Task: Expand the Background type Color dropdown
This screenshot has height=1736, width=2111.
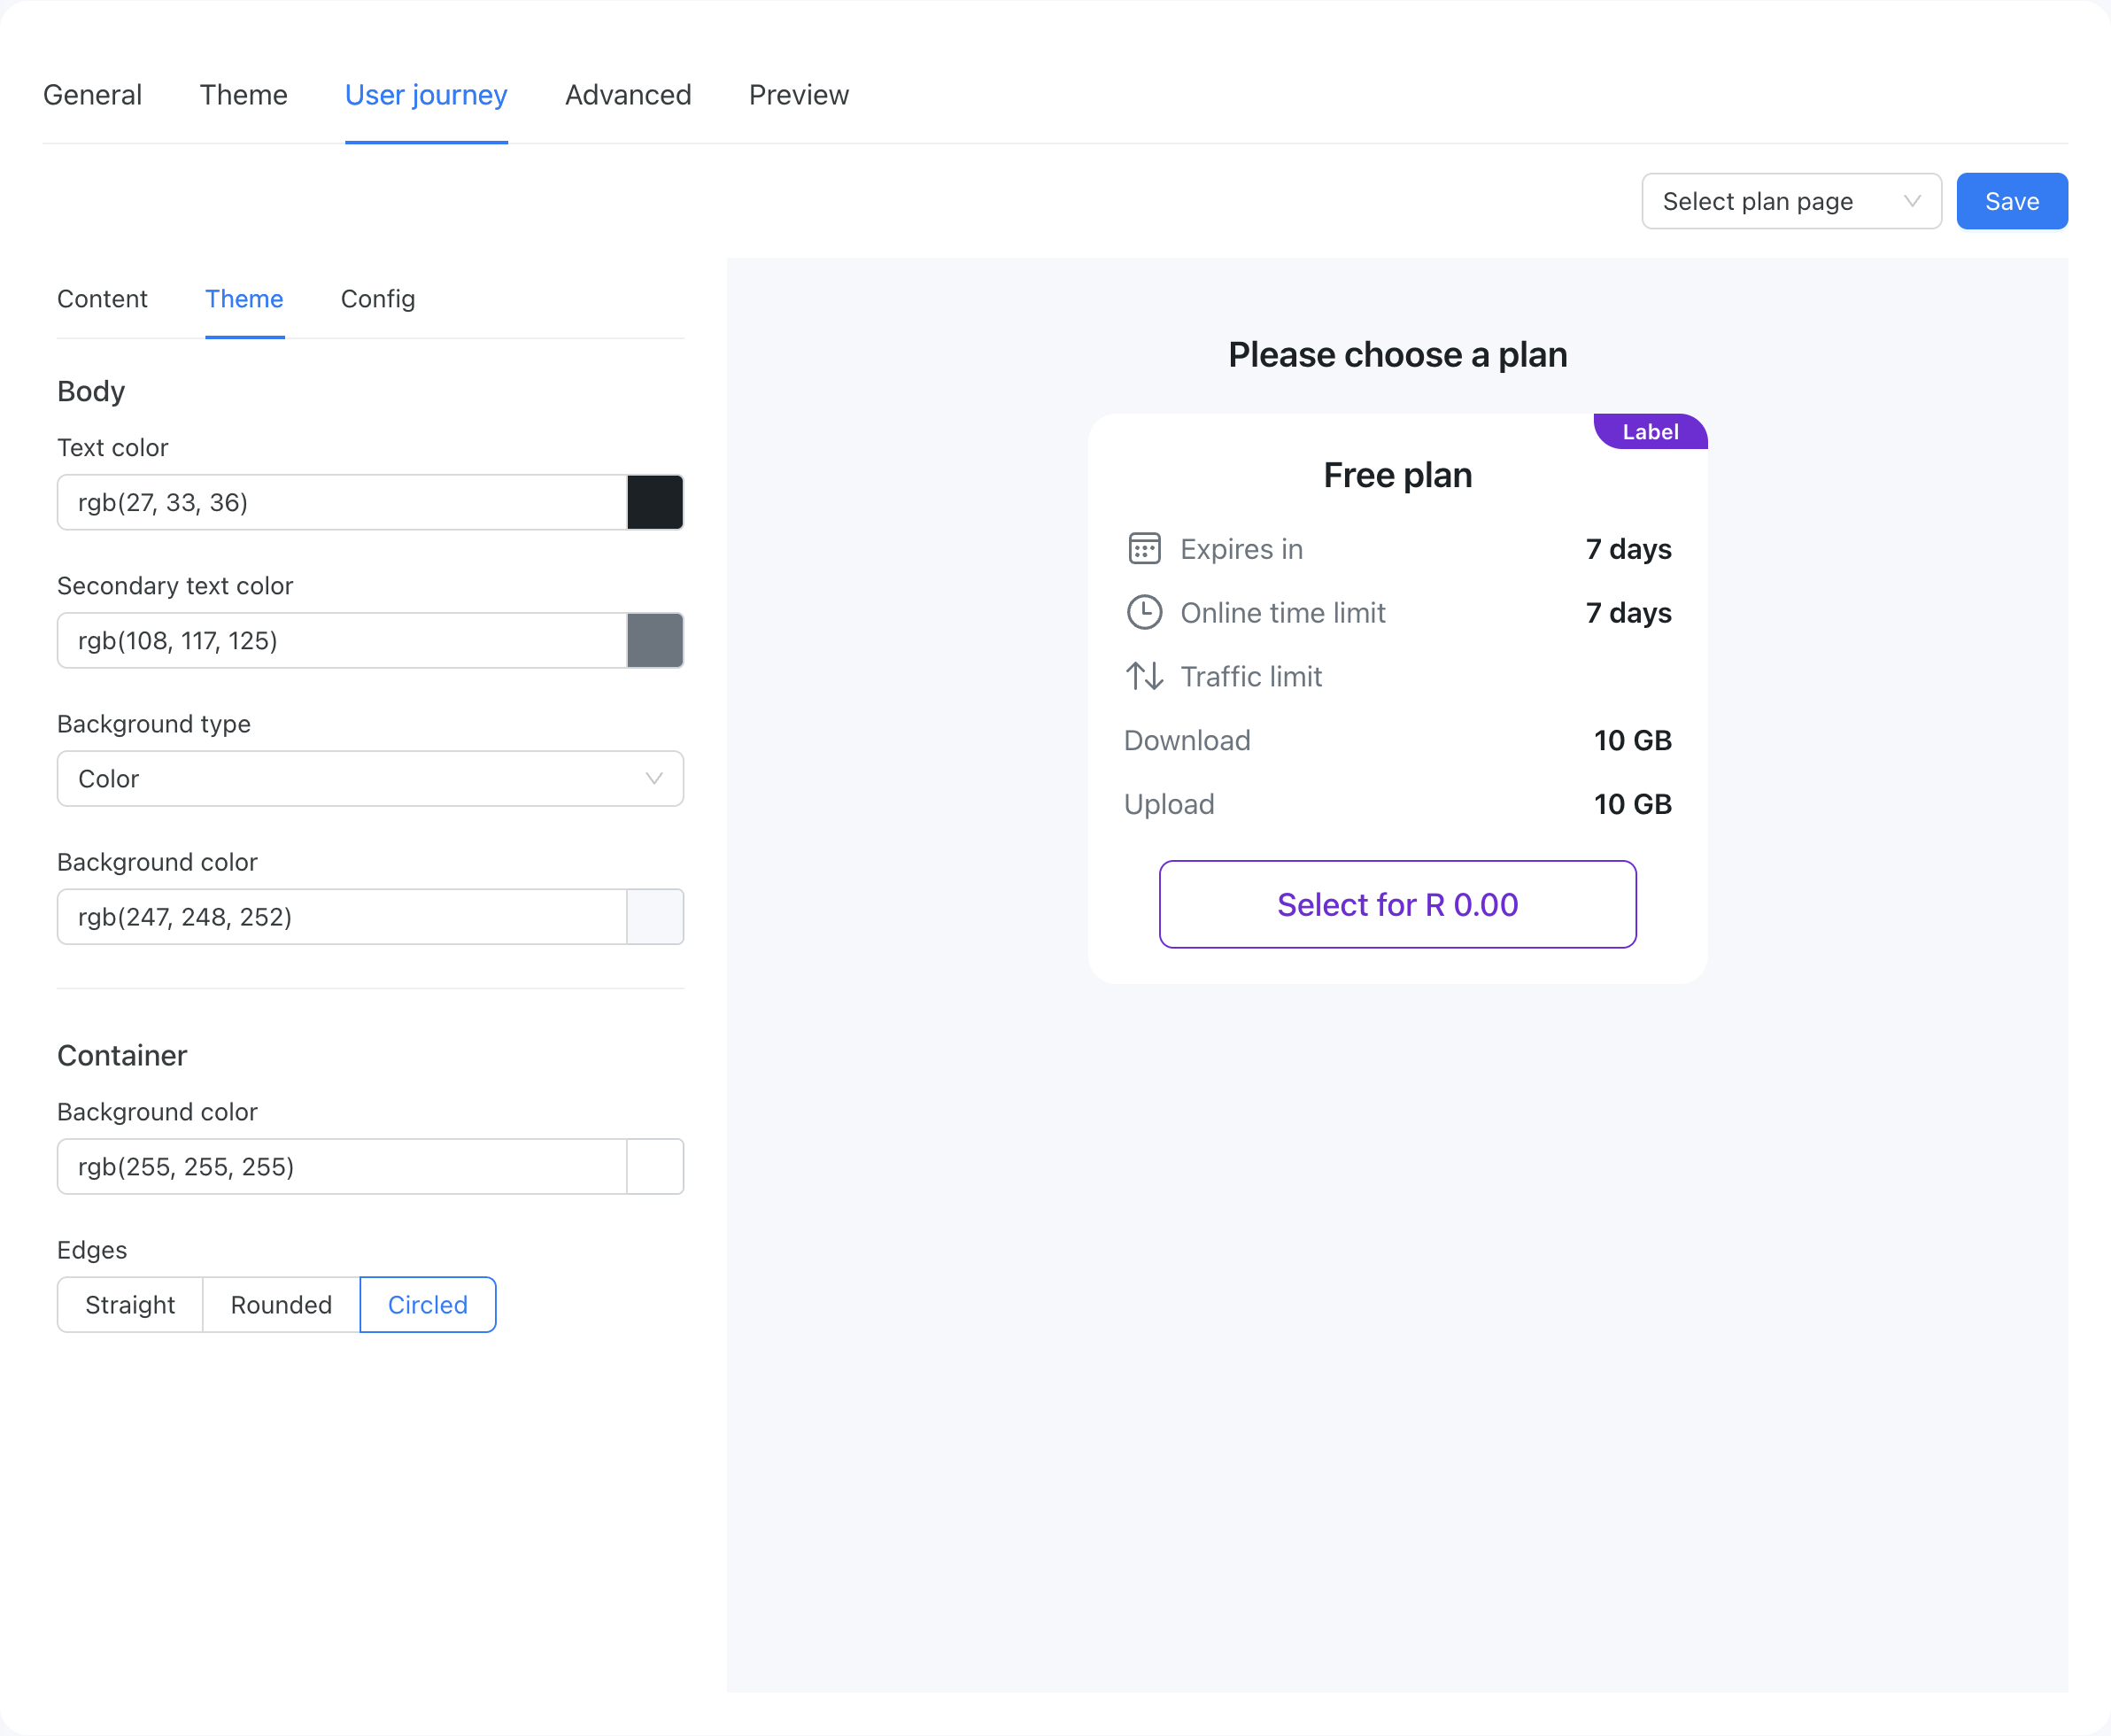Action: 371,779
